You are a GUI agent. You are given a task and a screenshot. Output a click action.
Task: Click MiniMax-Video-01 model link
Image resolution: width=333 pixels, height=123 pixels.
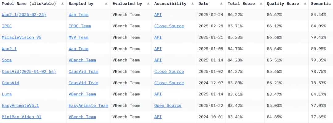tap(22, 117)
